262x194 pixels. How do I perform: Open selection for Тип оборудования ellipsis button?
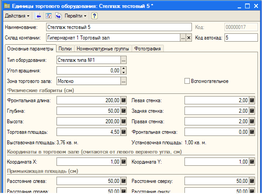(x=124, y=60)
